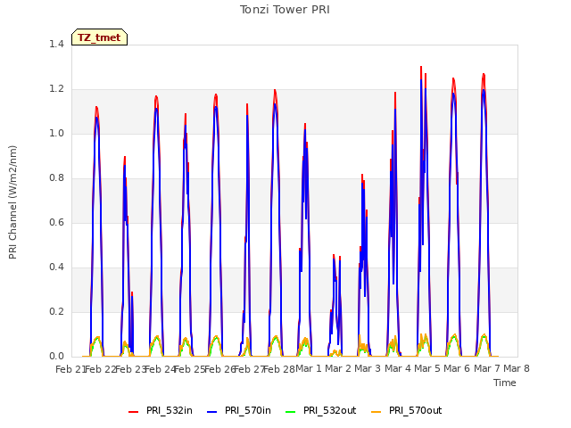Viewport: 571px width, 428px height.
Task: Click the Time x-axis title
Action: 505,383
